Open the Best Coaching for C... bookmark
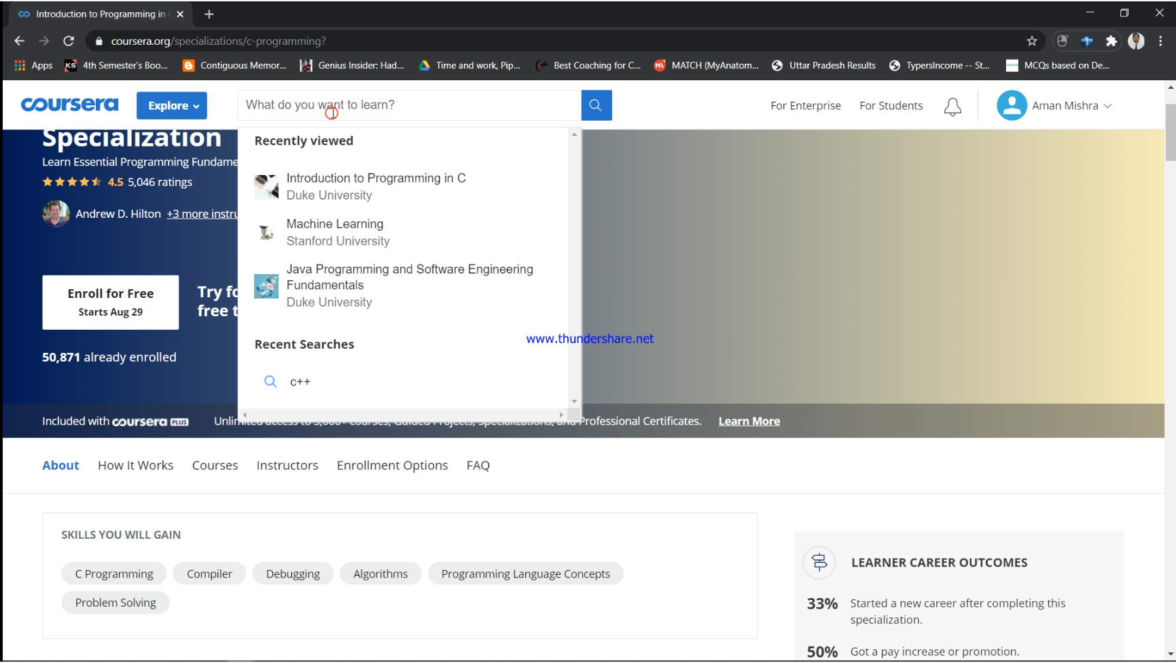Viewport: 1176px width, 663px height. click(588, 65)
